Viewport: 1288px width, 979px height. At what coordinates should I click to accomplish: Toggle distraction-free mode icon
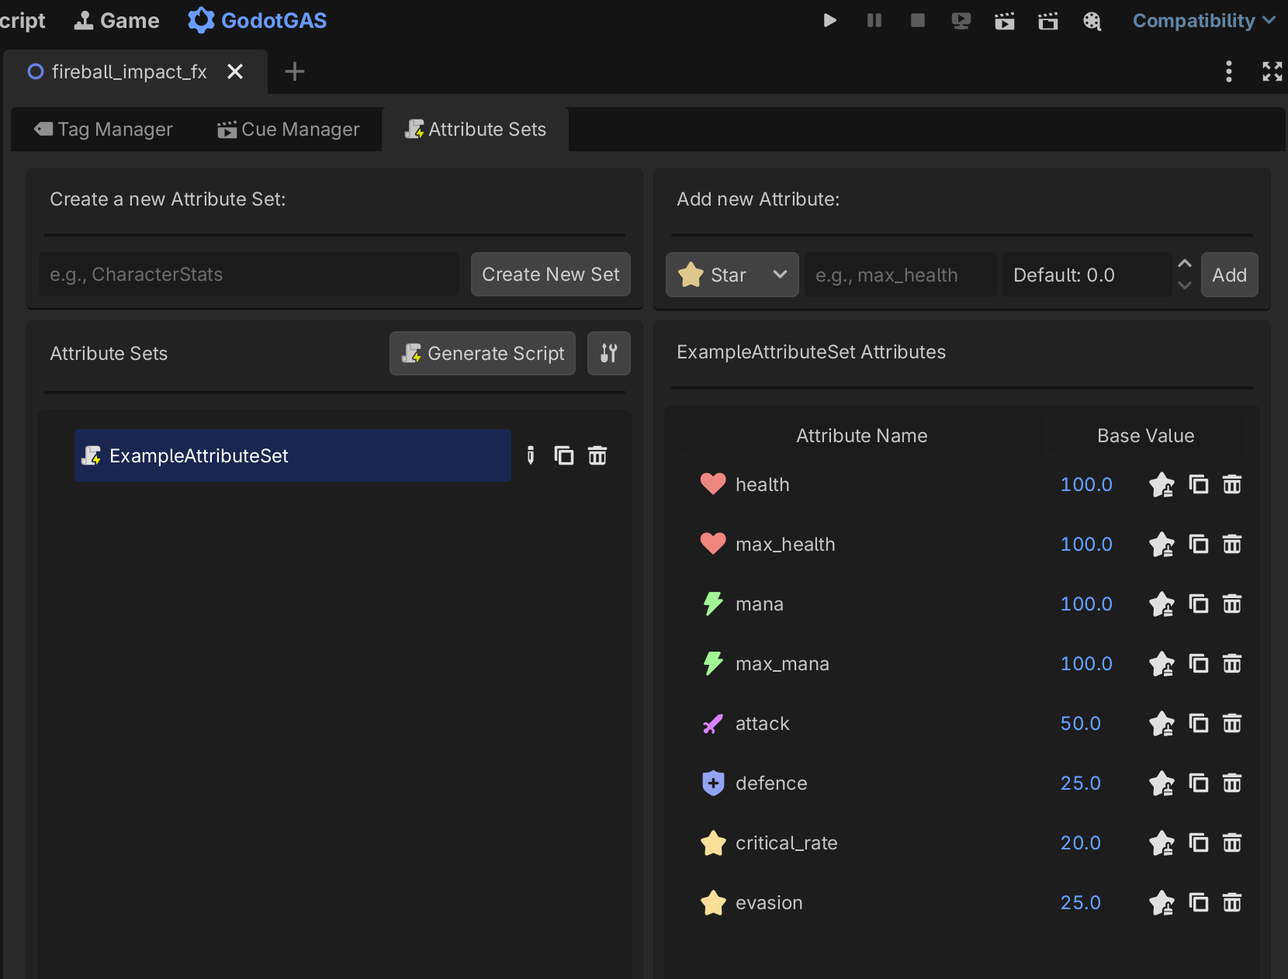(x=1272, y=71)
